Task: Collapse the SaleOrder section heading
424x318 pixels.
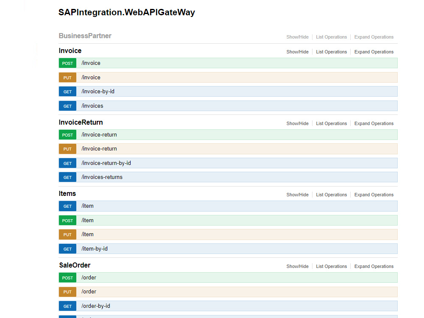Action: tap(75, 265)
